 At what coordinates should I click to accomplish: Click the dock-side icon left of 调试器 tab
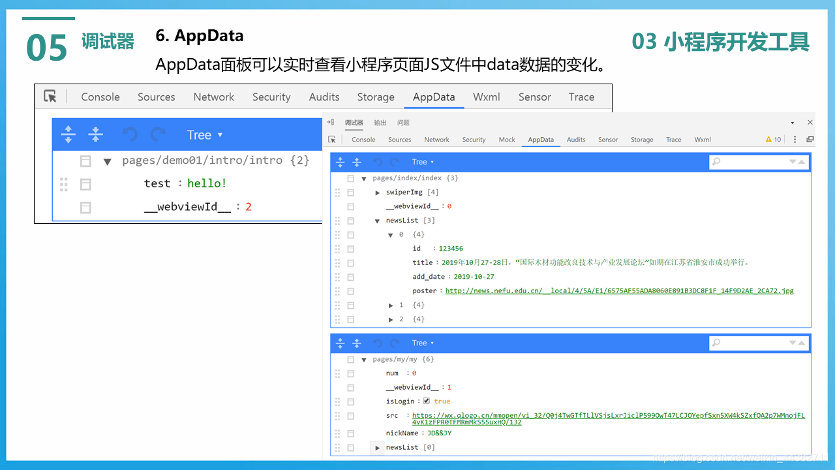point(331,122)
